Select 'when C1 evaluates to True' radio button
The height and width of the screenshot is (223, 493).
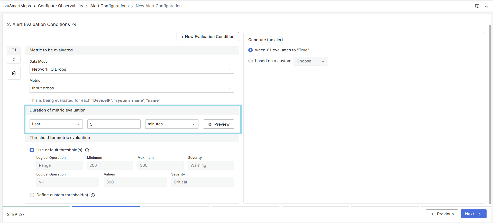click(x=251, y=50)
